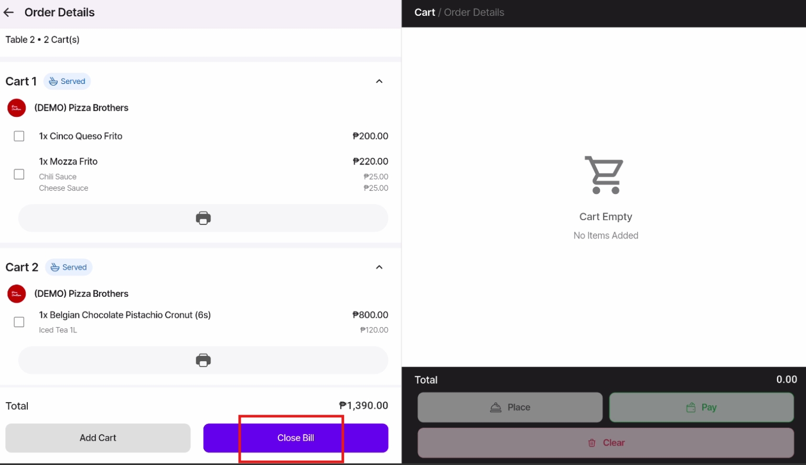806x465 pixels.
Task: Select the Belgian Chocolate Pistachio Cronut checkbox
Action: pos(19,322)
